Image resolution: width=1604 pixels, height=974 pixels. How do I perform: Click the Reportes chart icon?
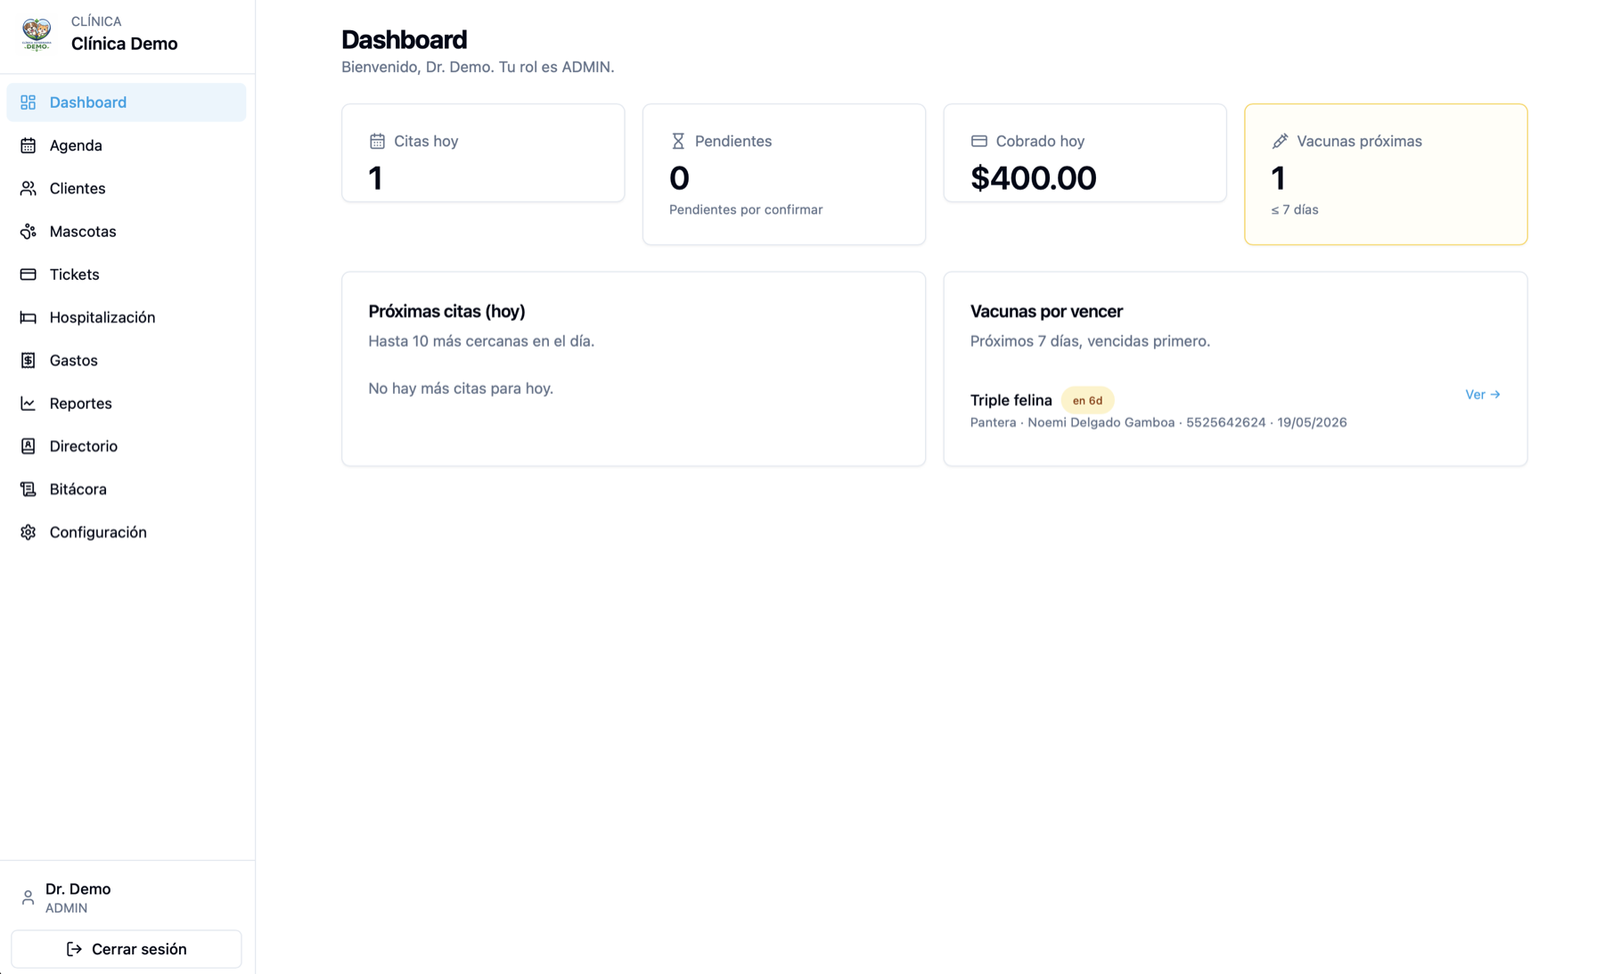pyautogui.click(x=29, y=404)
